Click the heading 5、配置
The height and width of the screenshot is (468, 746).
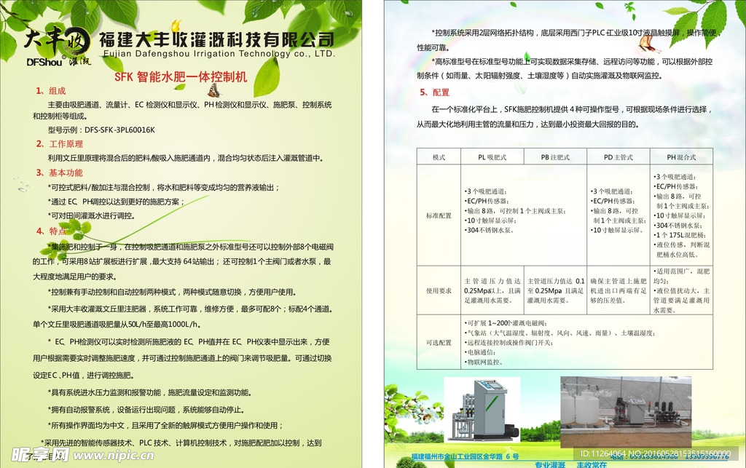pyautogui.click(x=434, y=92)
